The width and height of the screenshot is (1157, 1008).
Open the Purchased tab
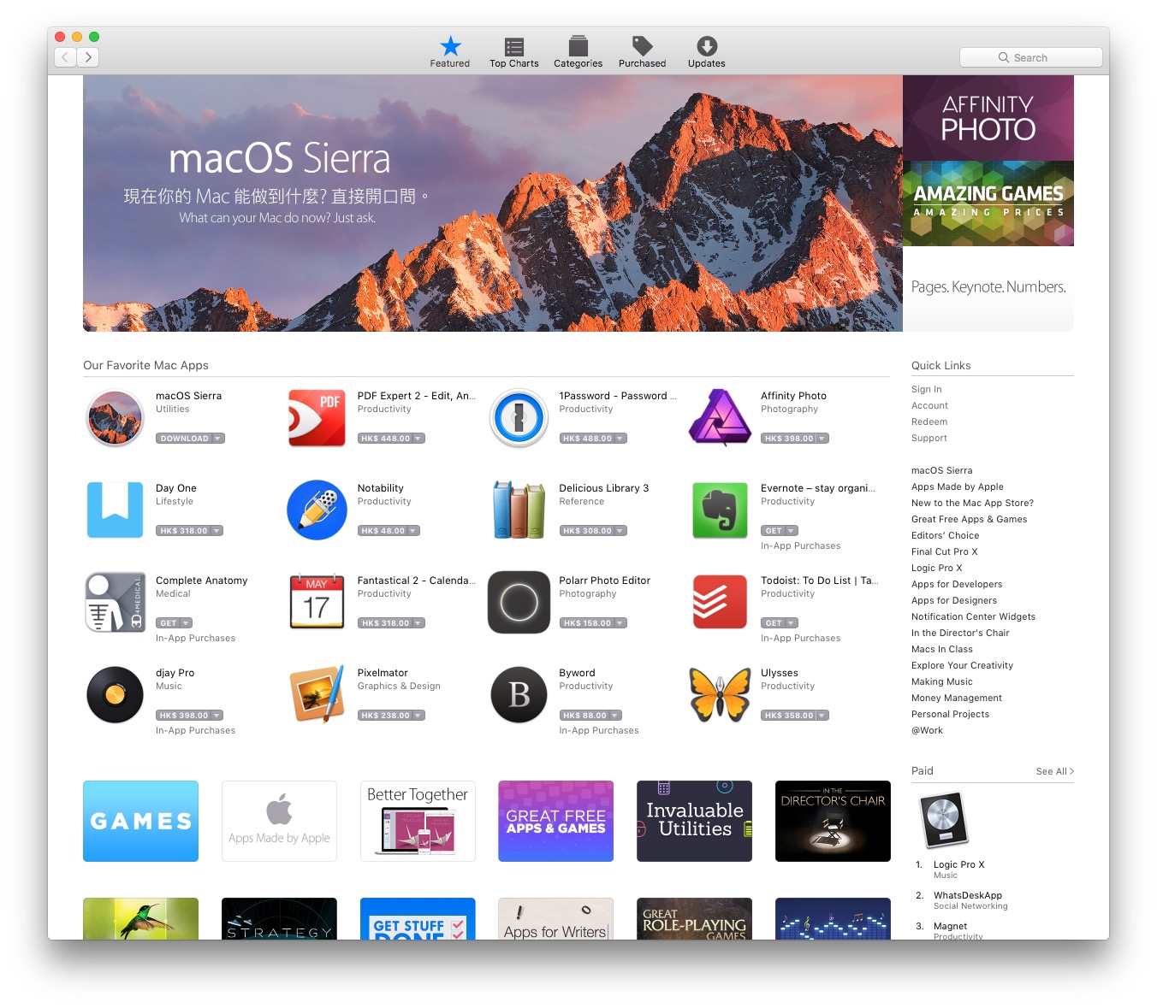click(643, 52)
